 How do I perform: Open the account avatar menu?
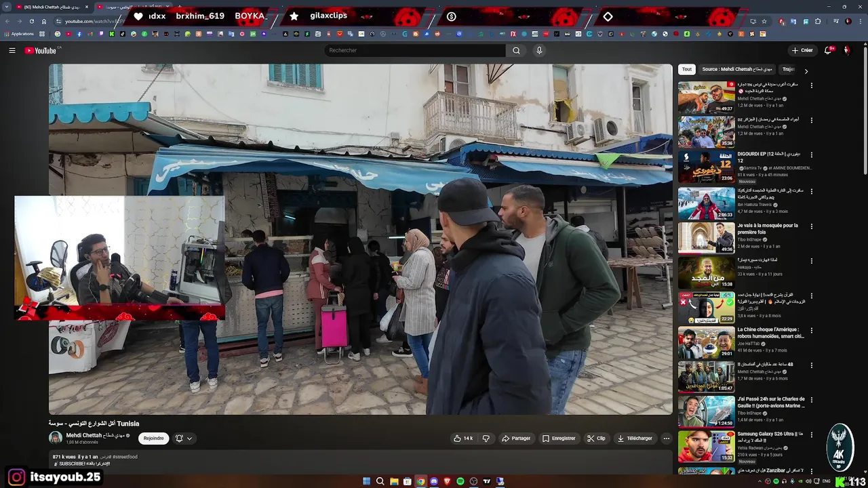point(846,50)
